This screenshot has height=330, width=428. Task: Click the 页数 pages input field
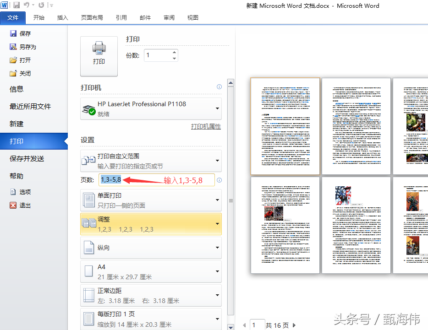point(157,180)
